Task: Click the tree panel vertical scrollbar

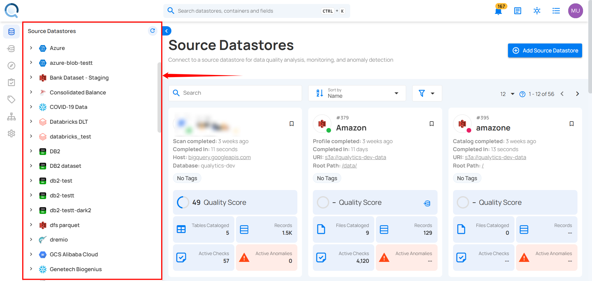Action: (159, 97)
